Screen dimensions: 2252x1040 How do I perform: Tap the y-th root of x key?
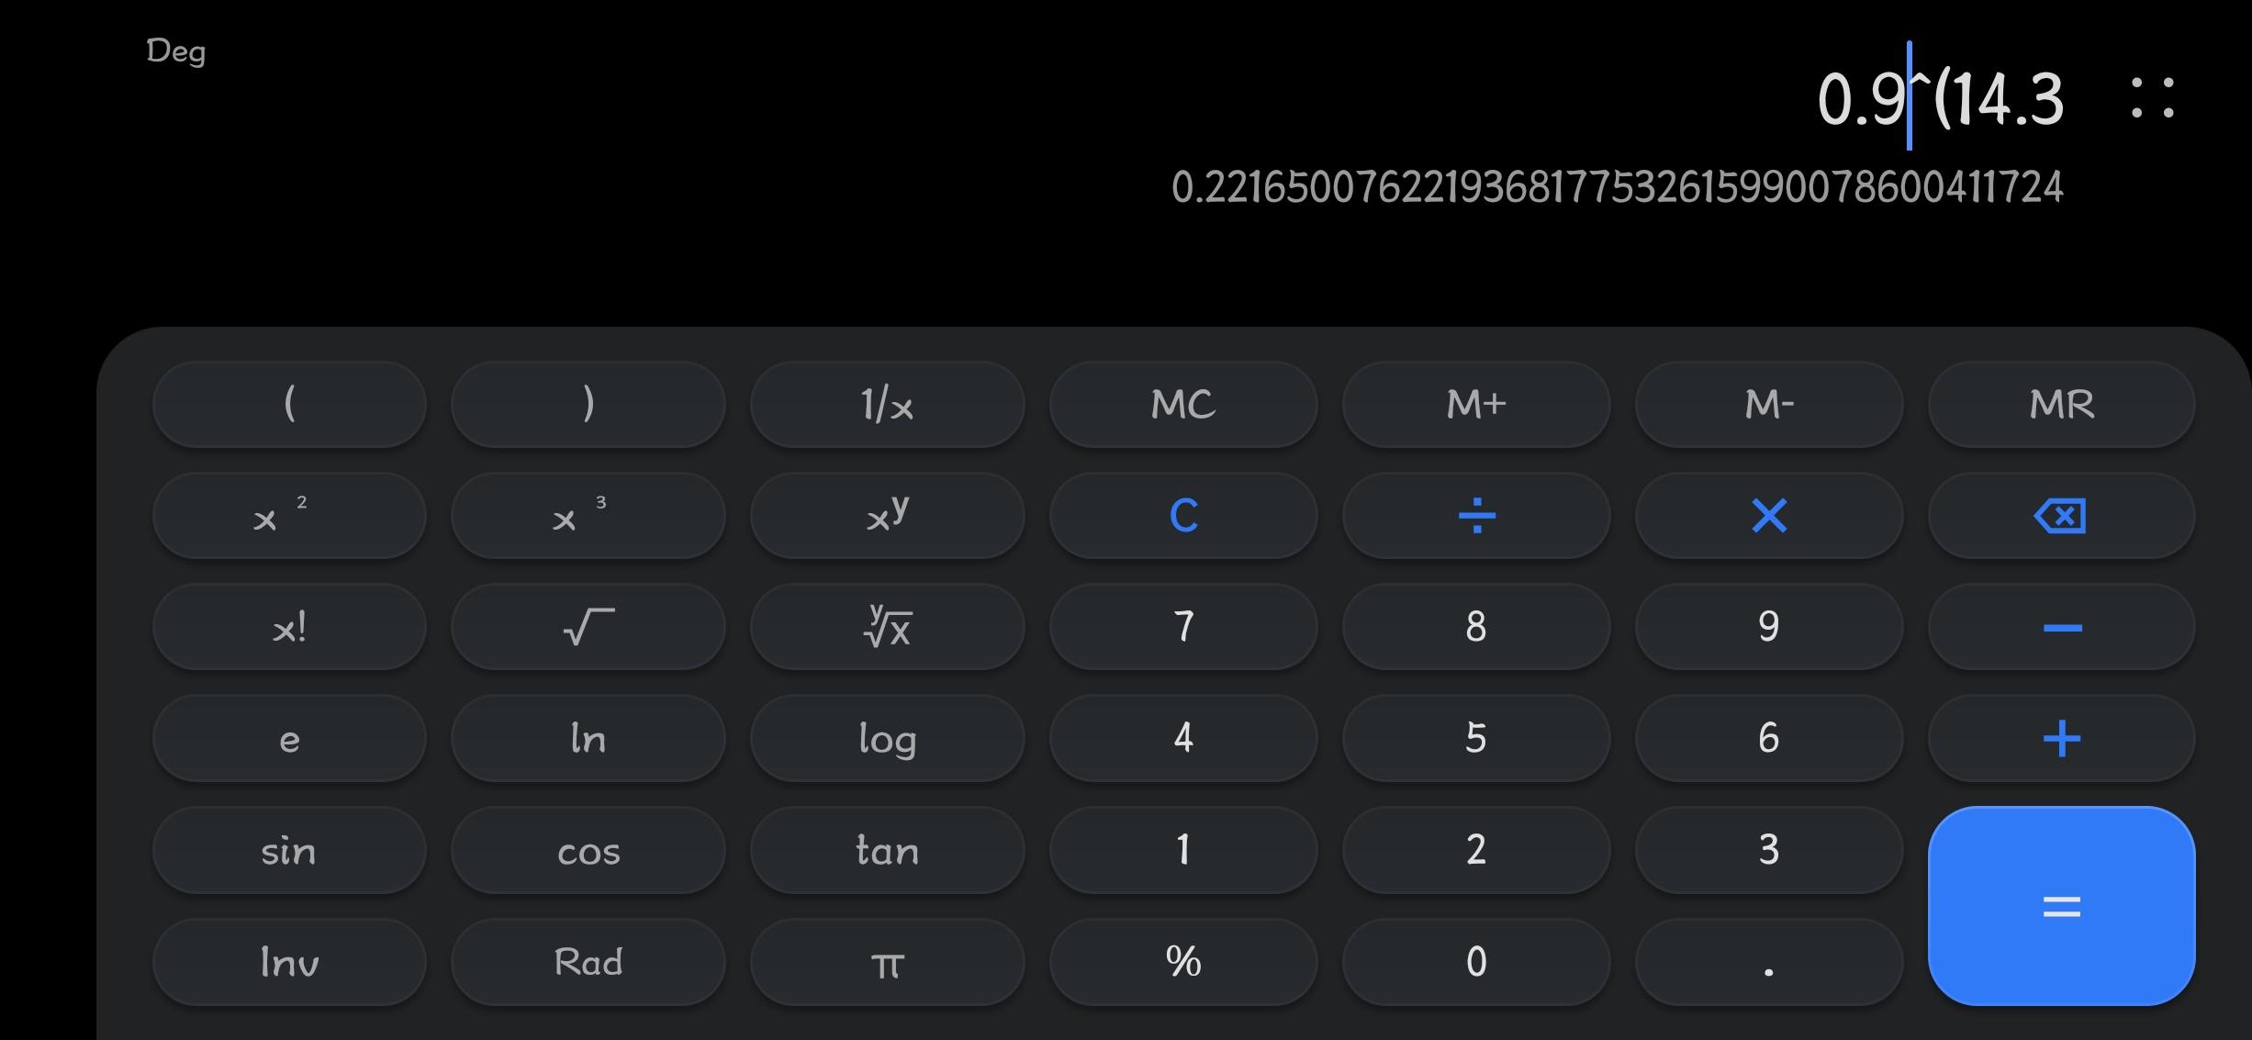point(887,627)
